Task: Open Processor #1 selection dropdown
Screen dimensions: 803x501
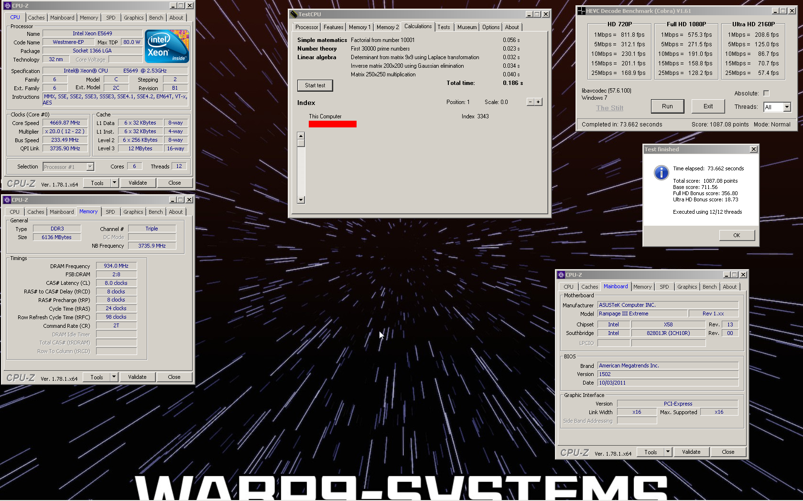Action: click(90, 167)
